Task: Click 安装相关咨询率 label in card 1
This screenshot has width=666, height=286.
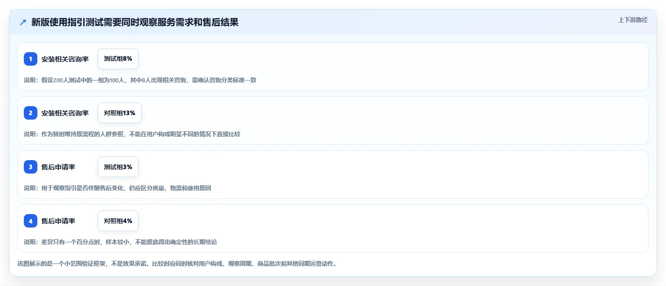Action: pos(65,59)
